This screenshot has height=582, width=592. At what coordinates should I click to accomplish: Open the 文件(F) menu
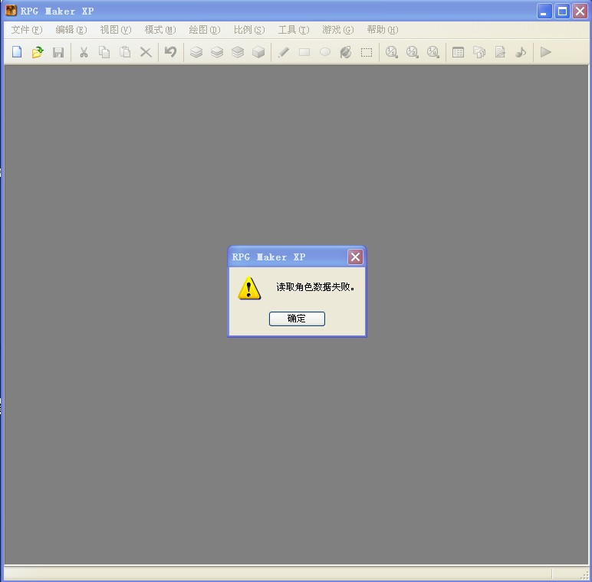(26, 30)
